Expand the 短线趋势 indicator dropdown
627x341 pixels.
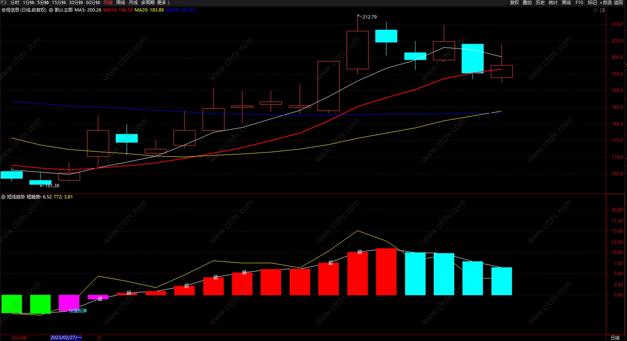[x=3, y=197]
